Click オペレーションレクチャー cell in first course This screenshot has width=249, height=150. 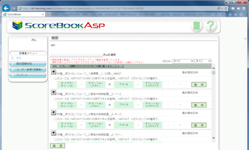tap(95, 84)
